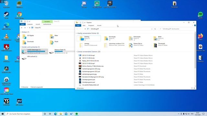Open File Explorer from the taskbar
The width and height of the screenshot is (207, 116).
(x=61, y=114)
